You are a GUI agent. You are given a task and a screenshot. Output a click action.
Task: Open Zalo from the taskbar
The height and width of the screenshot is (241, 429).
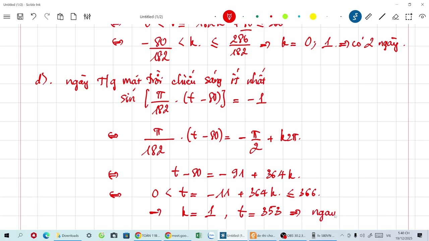point(211,236)
